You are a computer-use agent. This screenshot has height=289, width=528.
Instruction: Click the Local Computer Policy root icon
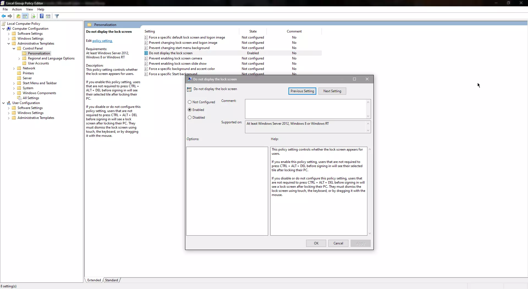click(x=4, y=24)
